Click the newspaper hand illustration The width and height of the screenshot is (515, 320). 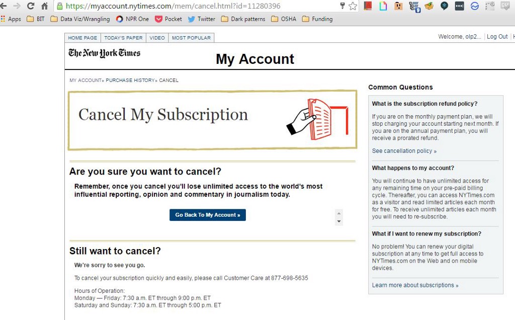click(x=317, y=119)
